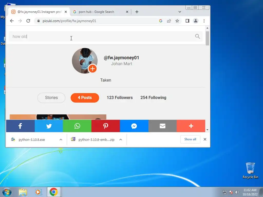Click the "Taken" bio text

pyautogui.click(x=106, y=80)
